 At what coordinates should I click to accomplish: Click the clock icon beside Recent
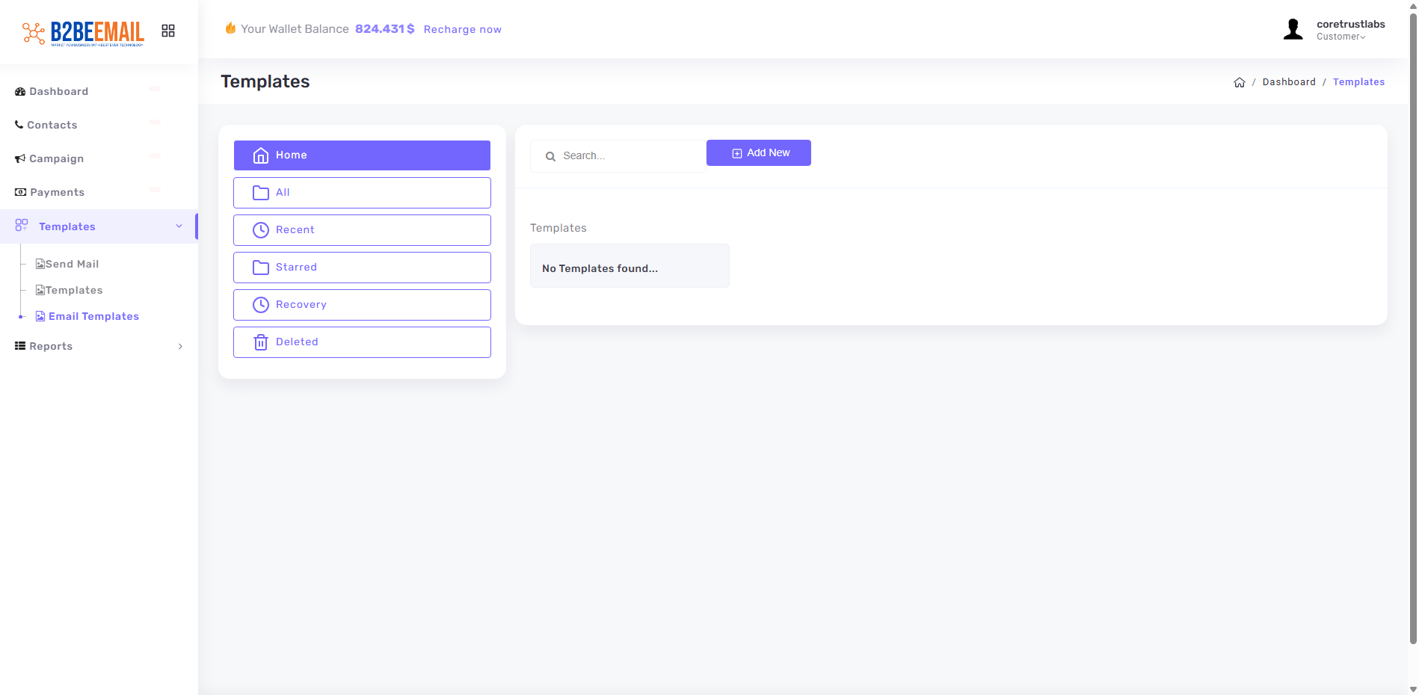(261, 230)
